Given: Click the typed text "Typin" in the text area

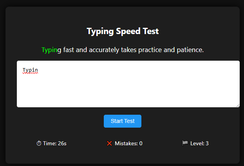Looking at the screenshot, I should coord(30,70).
